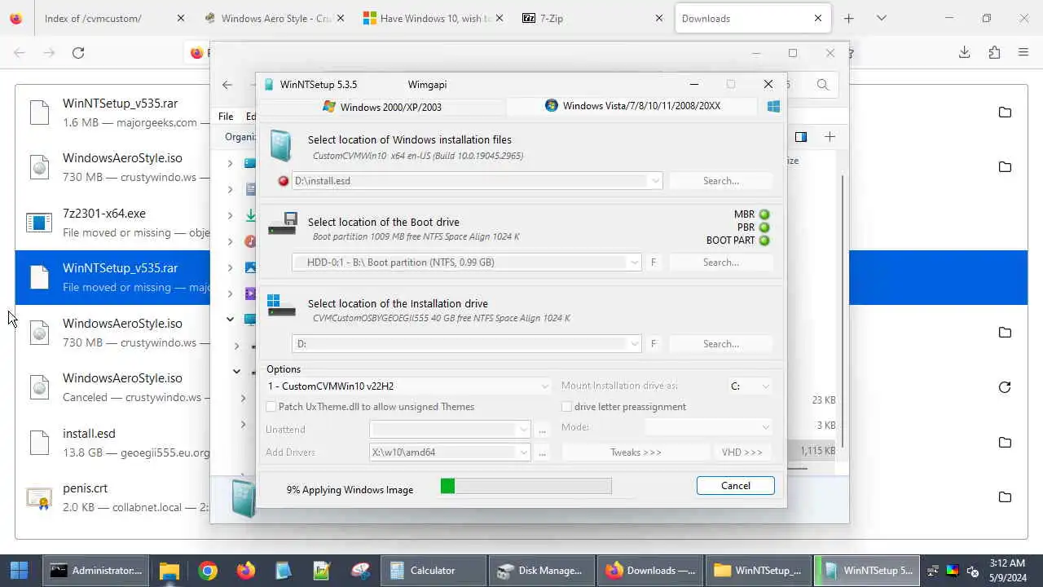Image resolution: width=1043 pixels, height=587 pixels.
Task: Click the ... browse button beside Add Drivers
Action: (x=543, y=452)
